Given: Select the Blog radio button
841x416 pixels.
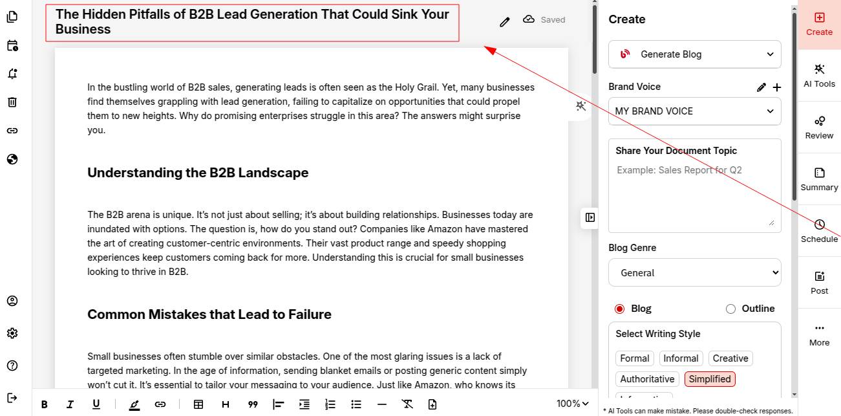Looking at the screenshot, I should pyautogui.click(x=620, y=309).
